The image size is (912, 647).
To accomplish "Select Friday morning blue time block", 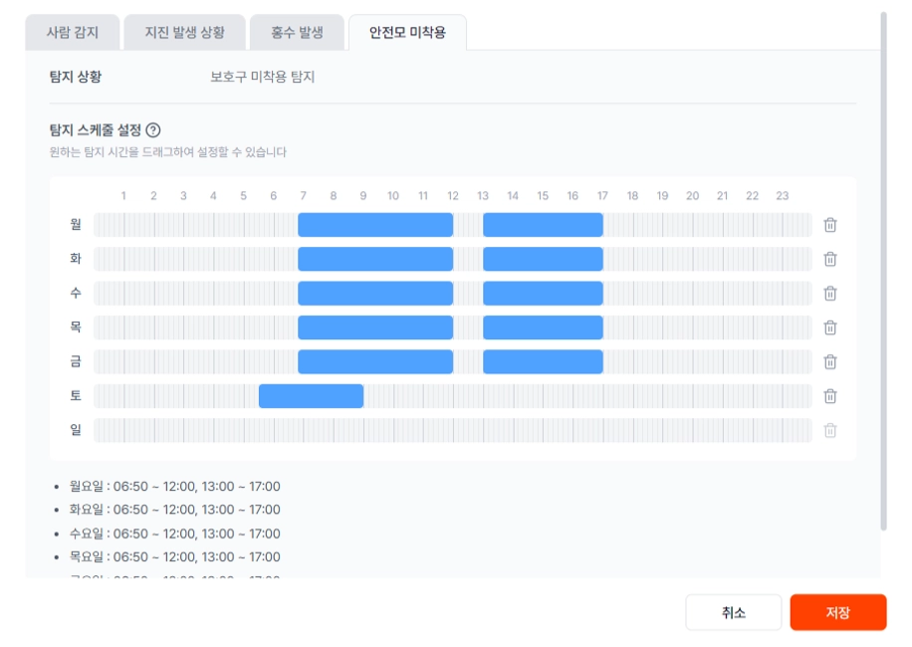I will (x=375, y=361).
